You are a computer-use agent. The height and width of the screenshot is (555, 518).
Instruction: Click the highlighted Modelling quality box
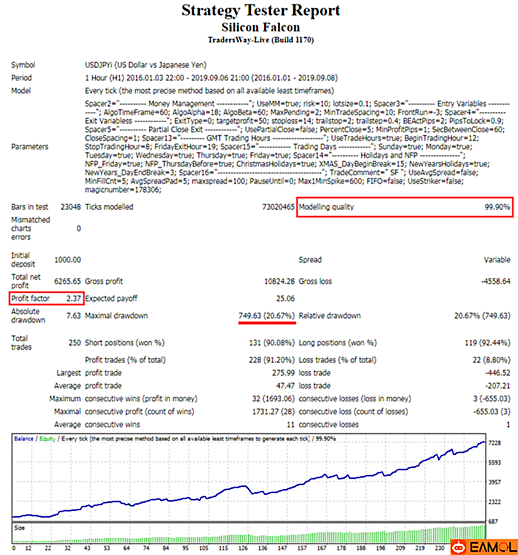pos(404,207)
